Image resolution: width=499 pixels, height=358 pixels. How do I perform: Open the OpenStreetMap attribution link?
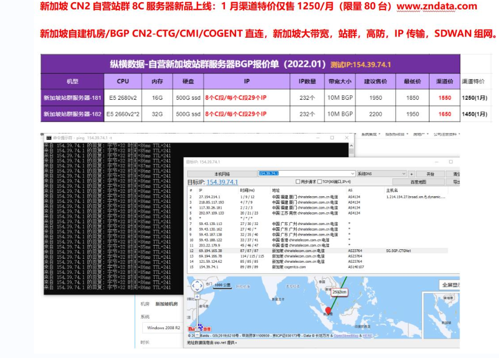[x=346, y=335]
